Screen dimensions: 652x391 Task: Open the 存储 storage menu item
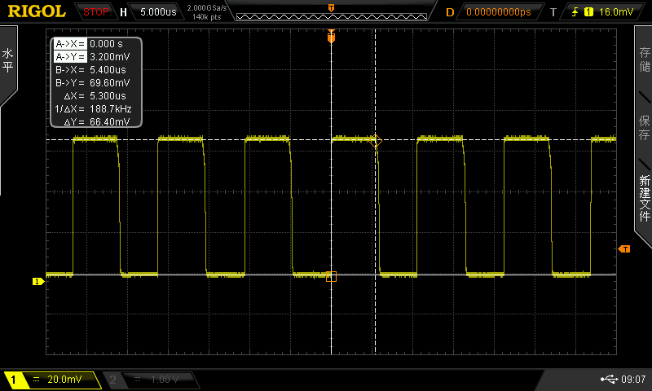(644, 59)
